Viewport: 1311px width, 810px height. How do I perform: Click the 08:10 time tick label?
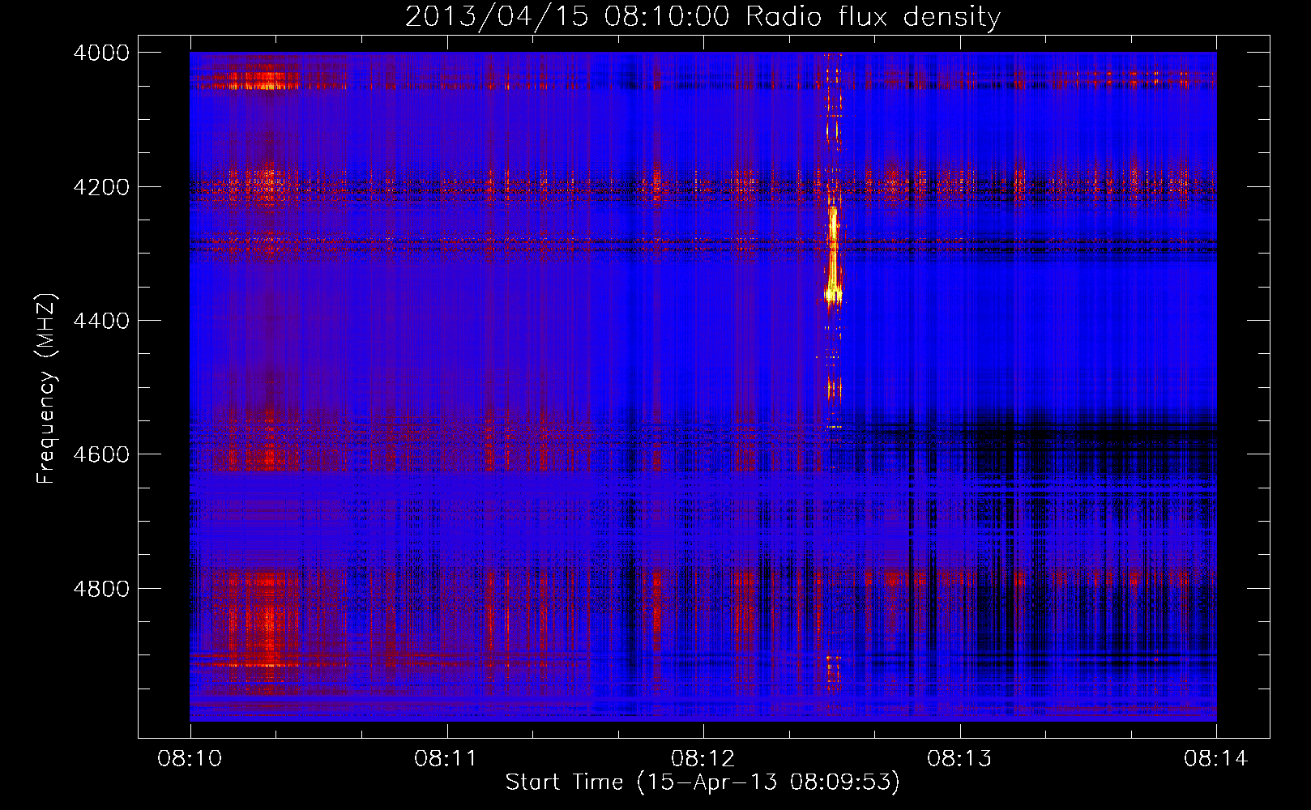(x=190, y=759)
